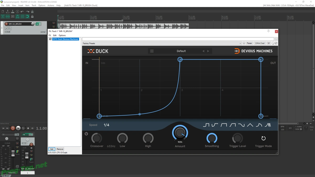Select the second envelope shape preset

215,125
